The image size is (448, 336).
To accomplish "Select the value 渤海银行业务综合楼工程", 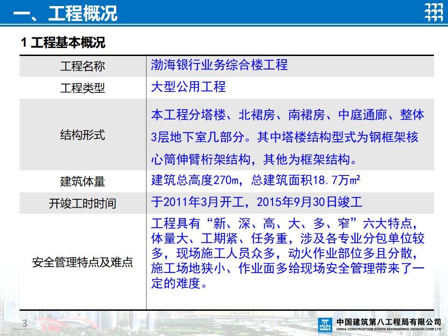I will [219, 65].
